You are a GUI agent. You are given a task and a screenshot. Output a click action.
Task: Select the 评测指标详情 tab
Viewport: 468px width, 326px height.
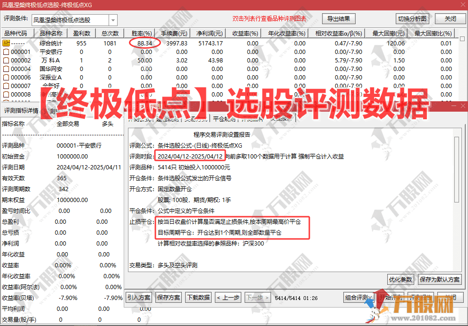tap(21, 111)
